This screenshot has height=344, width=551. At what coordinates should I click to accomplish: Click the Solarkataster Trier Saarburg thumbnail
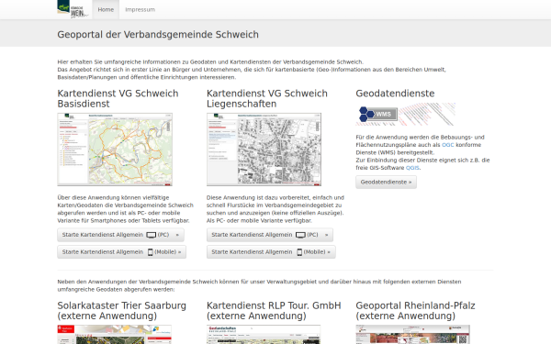(x=115, y=335)
